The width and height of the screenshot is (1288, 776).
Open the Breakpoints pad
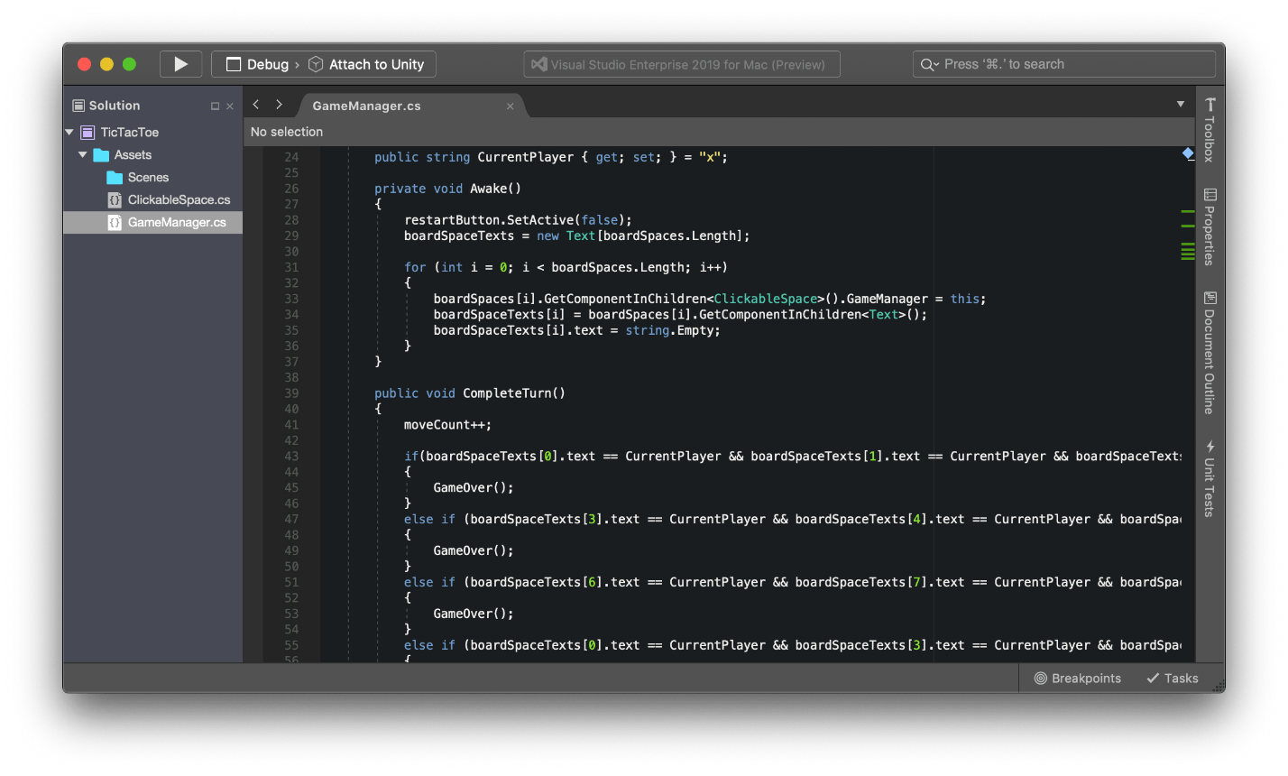(1079, 678)
